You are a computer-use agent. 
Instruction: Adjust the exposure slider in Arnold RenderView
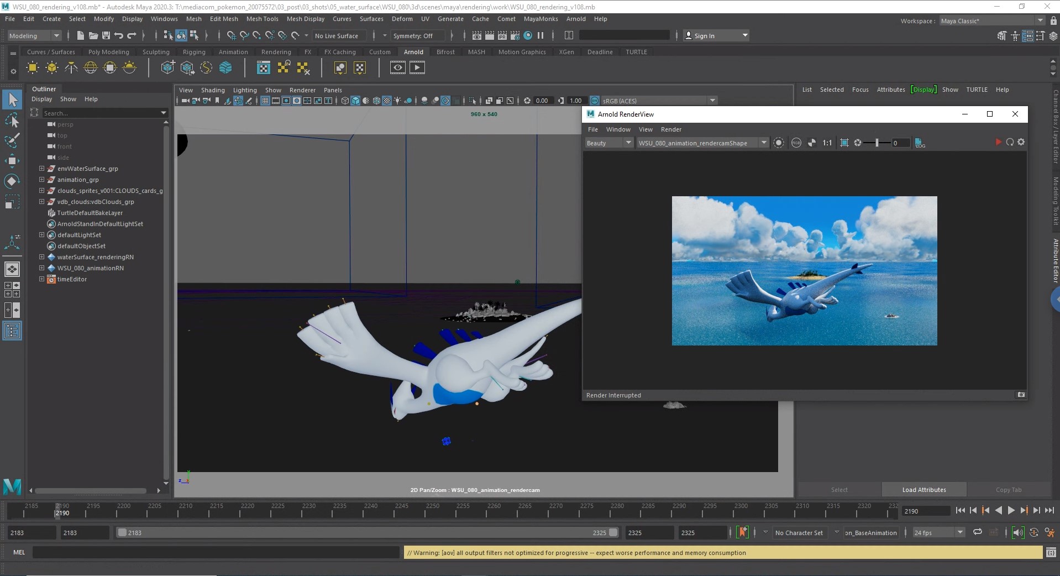click(x=877, y=143)
